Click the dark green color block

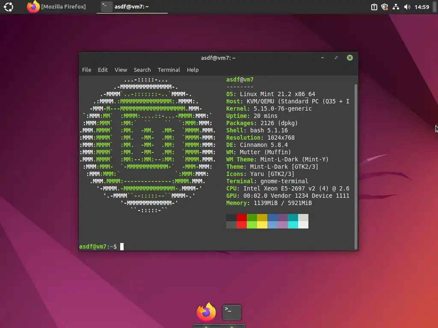click(252, 217)
